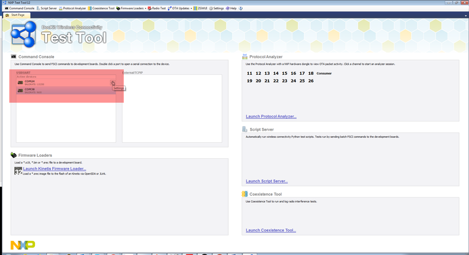Start analyzer on channel 15

[x=284, y=73]
